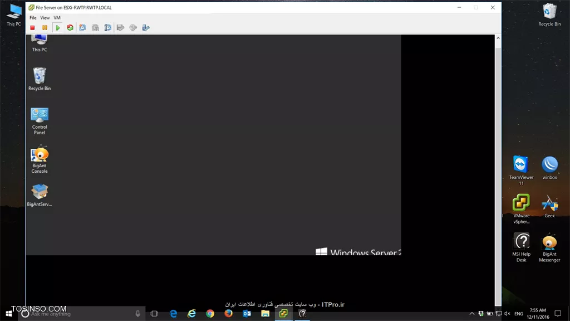Image resolution: width=570 pixels, height=321 pixels.
Task: Select This PC icon inside the VM
Action: click(40, 43)
